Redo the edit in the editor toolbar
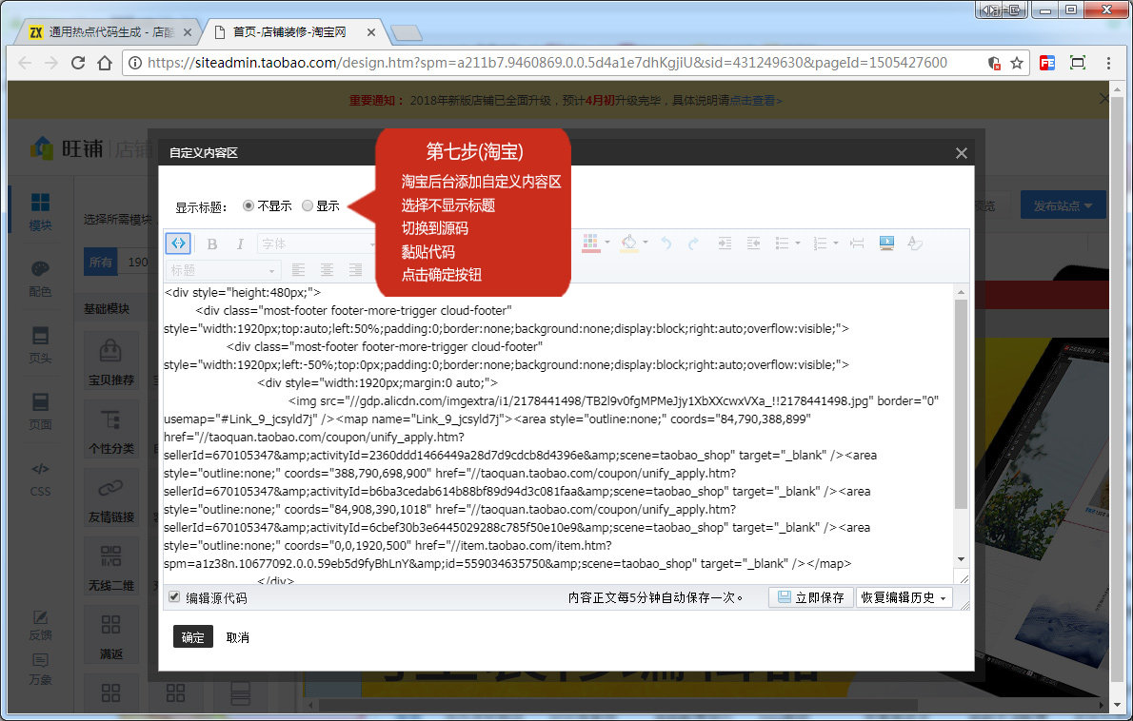The width and height of the screenshot is (1133, 721). [693, 244]
